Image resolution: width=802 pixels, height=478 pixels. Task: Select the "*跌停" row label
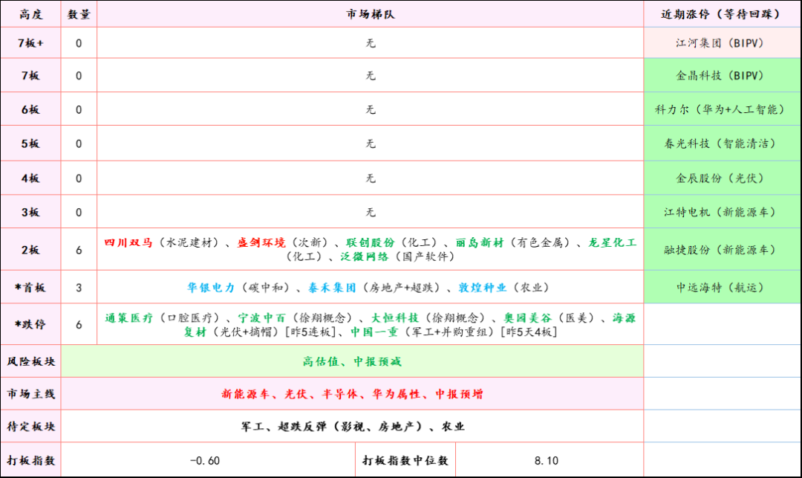tap(30, 324)
